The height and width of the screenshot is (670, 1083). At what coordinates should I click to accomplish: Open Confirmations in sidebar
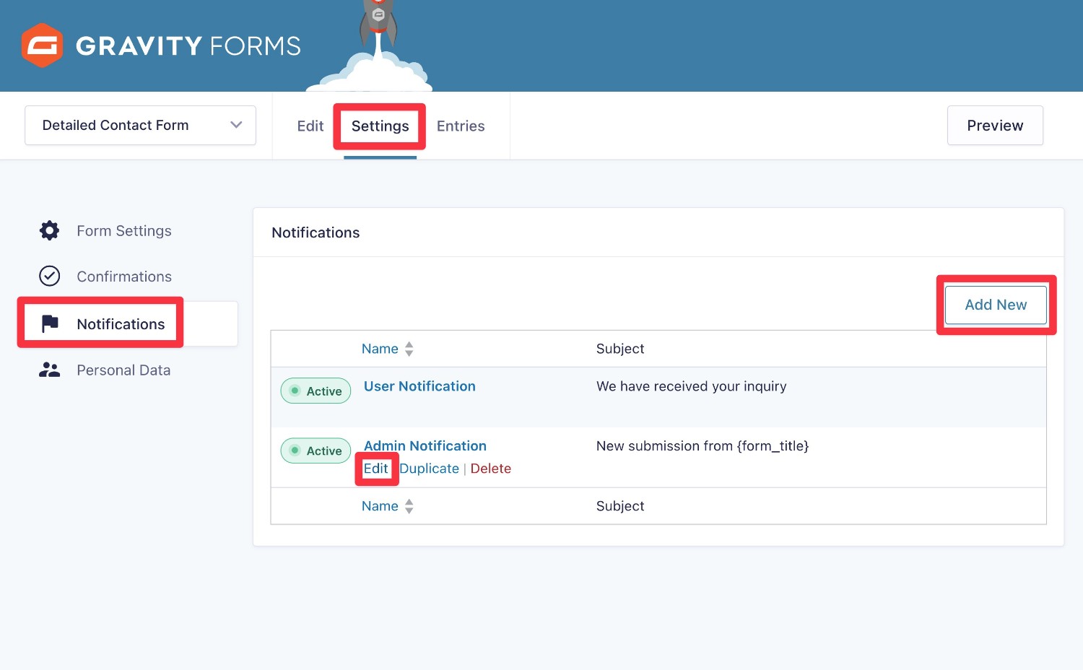pyautogui.click(x=123, y=276)
